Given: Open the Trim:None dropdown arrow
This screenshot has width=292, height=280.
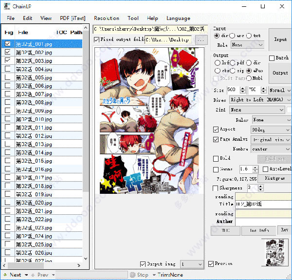Looking at the screenshot, I should tap(154, 275).
